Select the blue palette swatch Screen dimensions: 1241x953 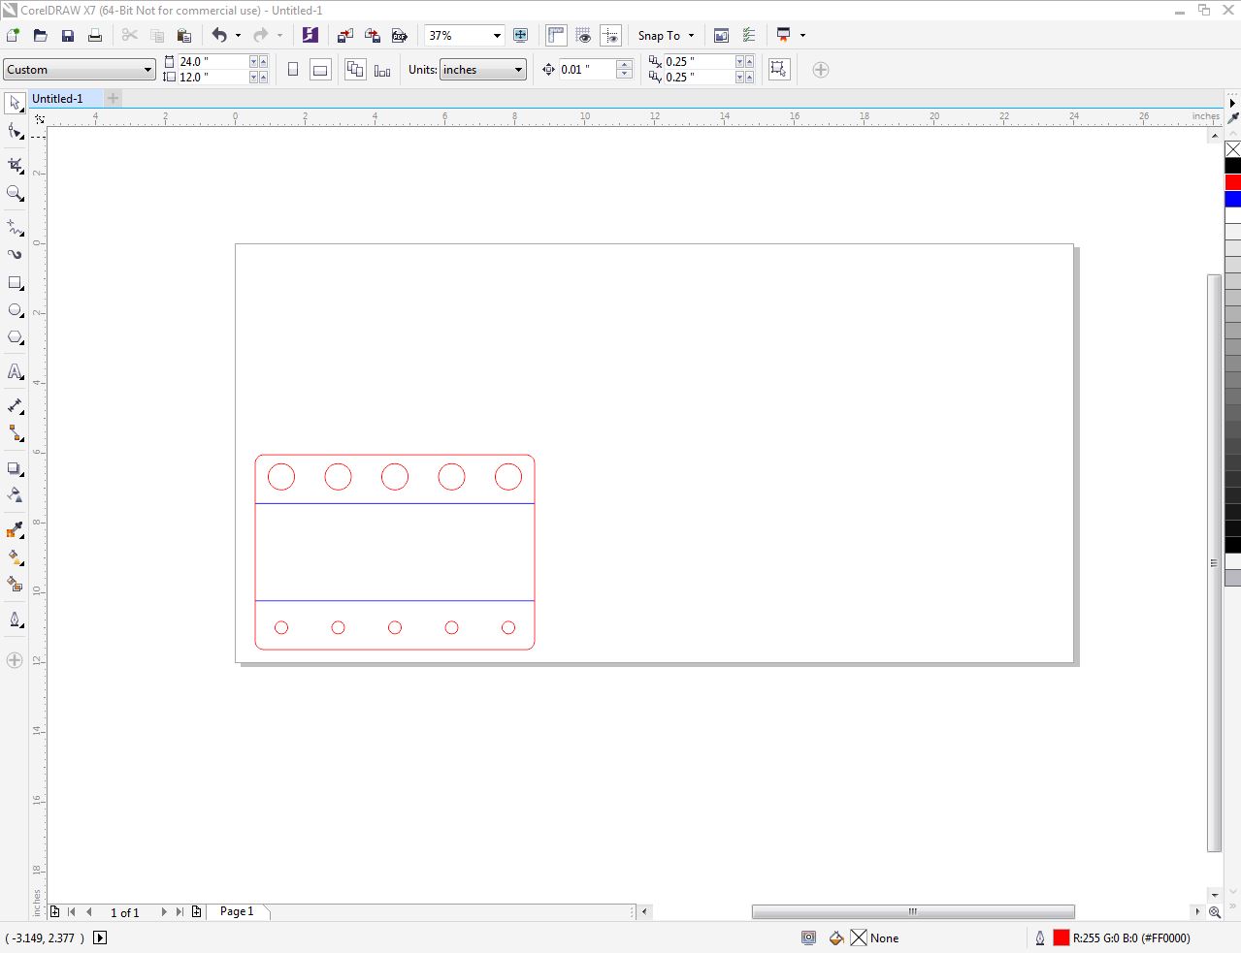[x=1232, y=199]
